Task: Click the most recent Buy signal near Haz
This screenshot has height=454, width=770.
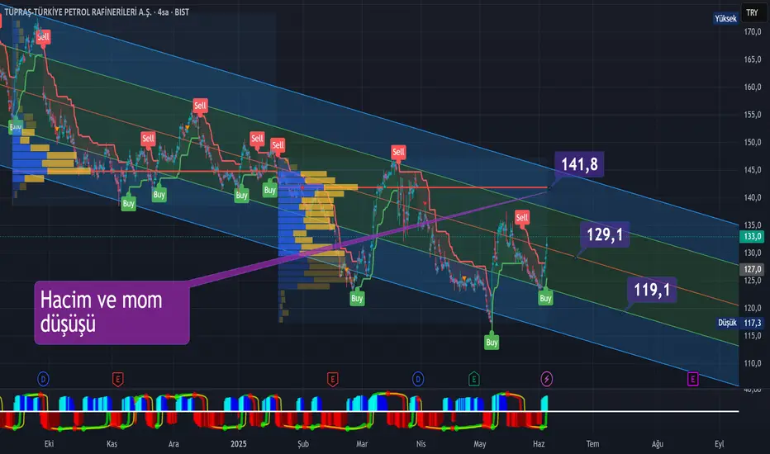Action: 545,299
